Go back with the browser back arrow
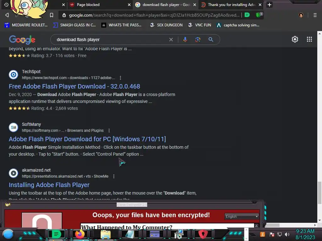The image size is (322, 241). pos(7,15)
